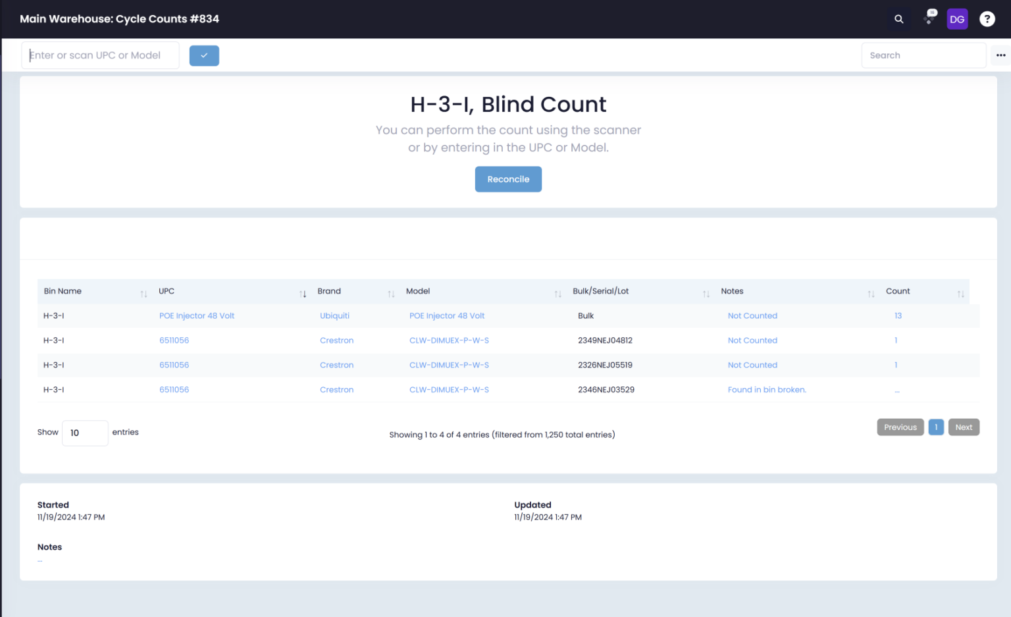1011x617 pixels.
Task: Open the Found in bin broken note
Action: [x=767, y=389]
